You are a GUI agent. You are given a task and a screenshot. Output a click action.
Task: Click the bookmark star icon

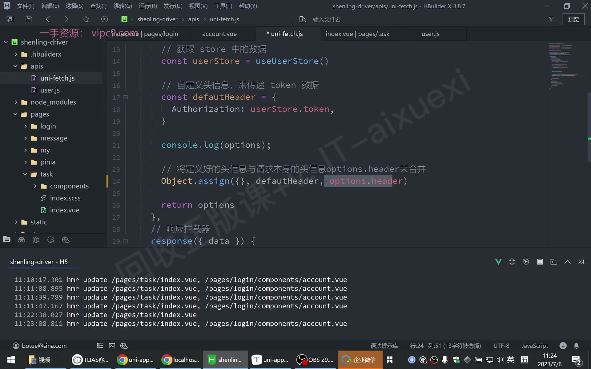click(86, 19)
